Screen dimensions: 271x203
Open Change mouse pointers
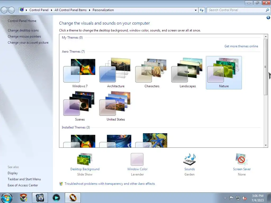24,36
